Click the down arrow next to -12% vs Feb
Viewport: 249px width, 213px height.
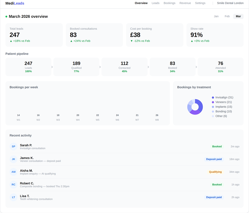coord(132,41)
